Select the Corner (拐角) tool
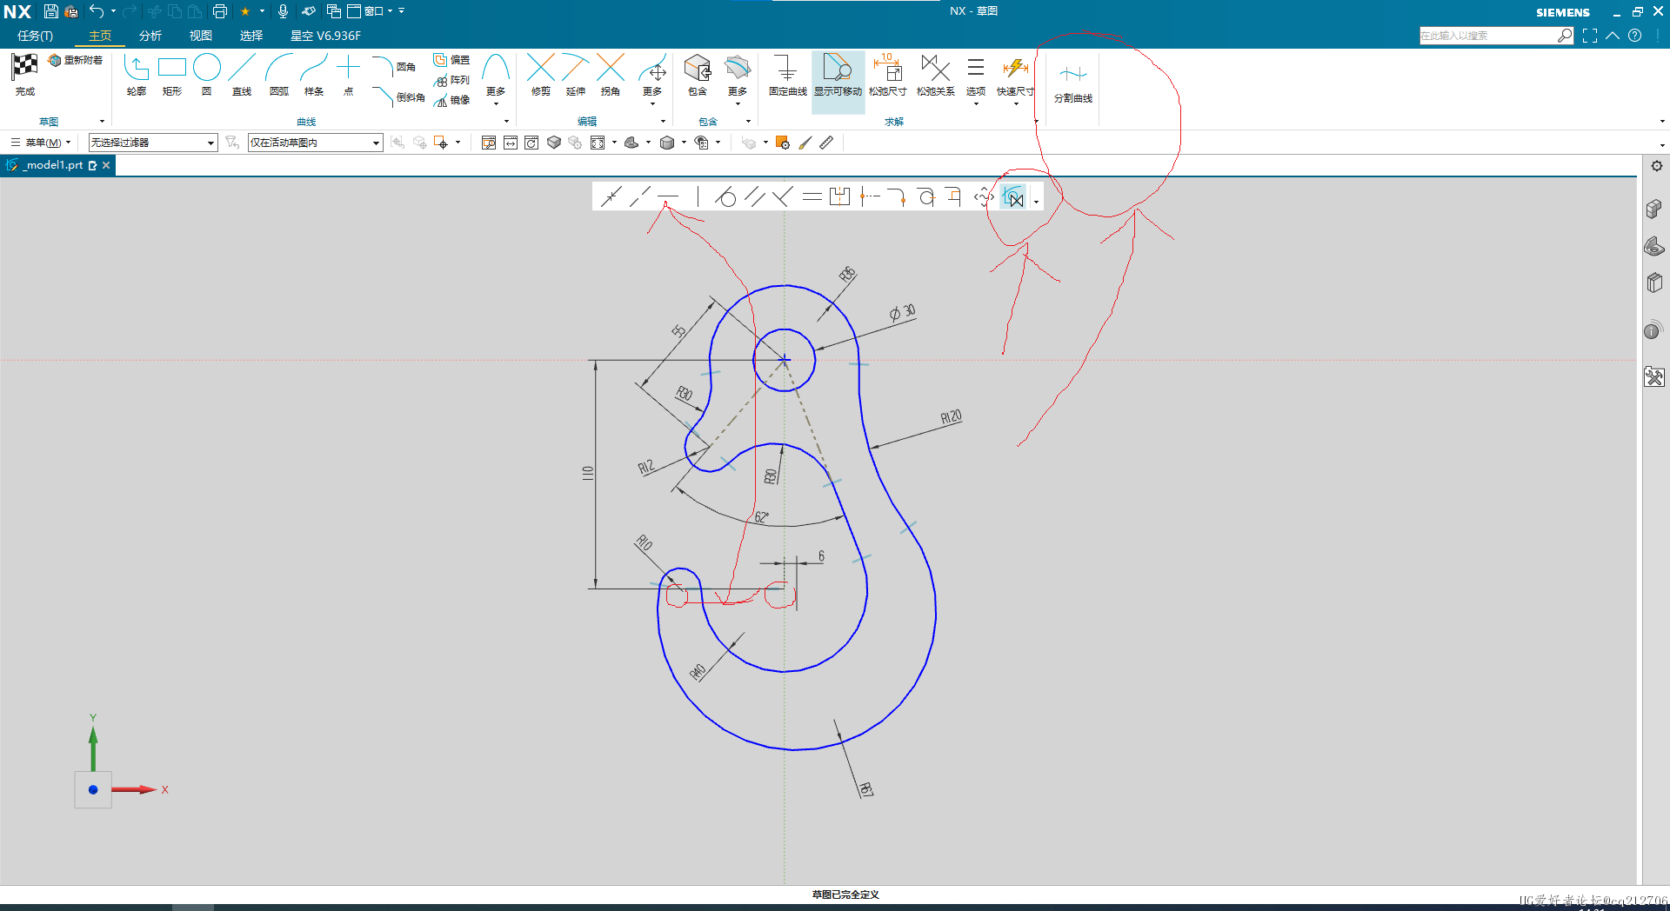 [x=611, y=75]
